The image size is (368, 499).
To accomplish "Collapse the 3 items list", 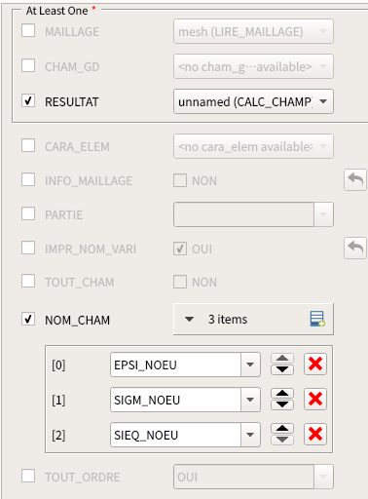I will pyautogui.click(x=189, y=320).
